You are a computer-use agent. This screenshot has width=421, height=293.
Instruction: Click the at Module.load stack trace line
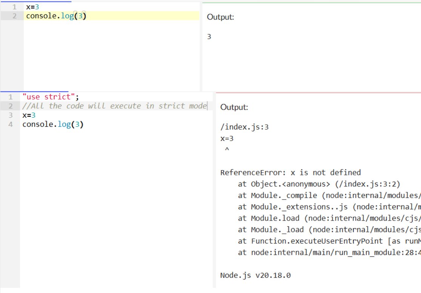coord(329,218)
